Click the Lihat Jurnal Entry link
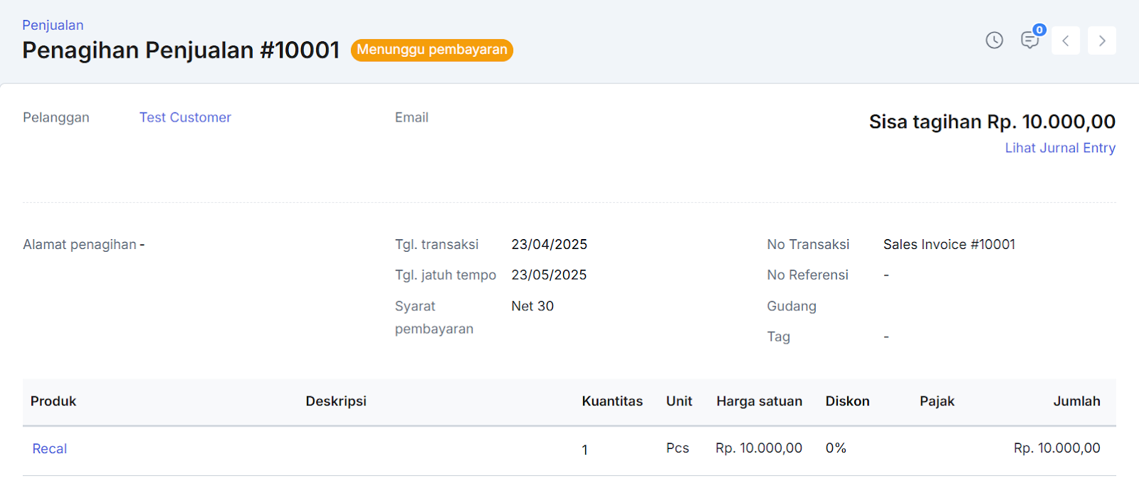The width and height of the screenshot is (1139, 481). 1059,148
